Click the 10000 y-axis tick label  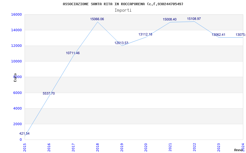click(x=16, y=62)
